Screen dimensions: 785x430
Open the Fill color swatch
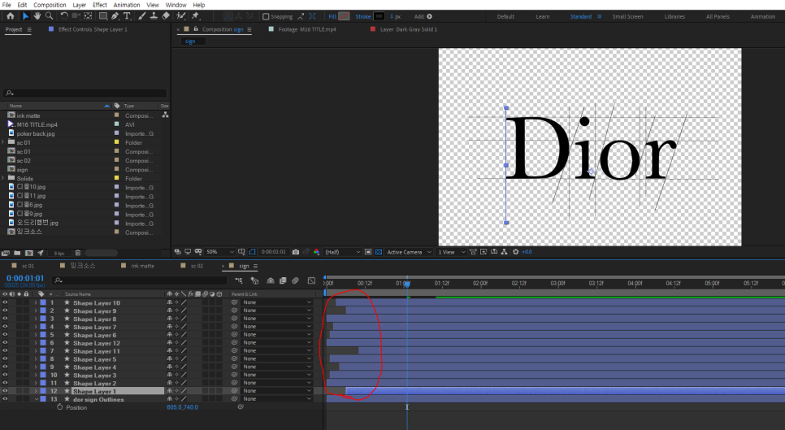(x=344, y=16)
